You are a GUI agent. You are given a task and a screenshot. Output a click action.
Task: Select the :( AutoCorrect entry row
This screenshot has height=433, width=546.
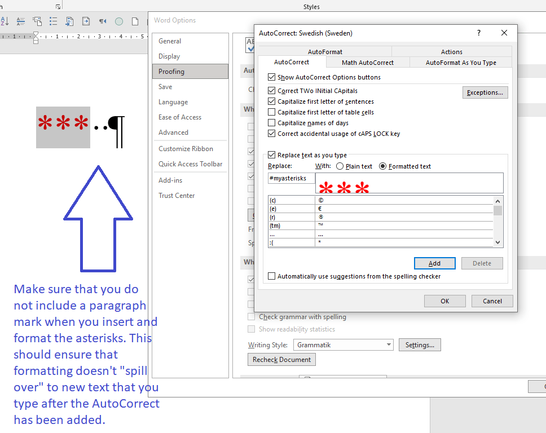tap(381, 242)
